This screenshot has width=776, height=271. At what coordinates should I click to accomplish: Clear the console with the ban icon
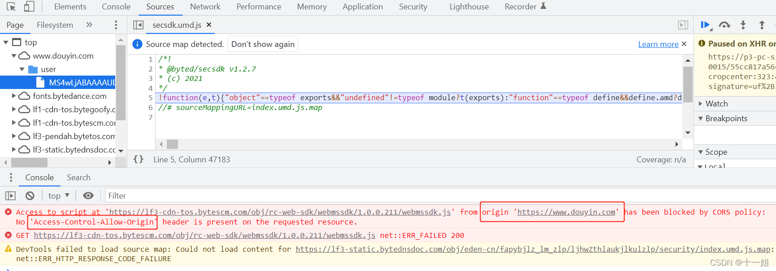(30, 195)
